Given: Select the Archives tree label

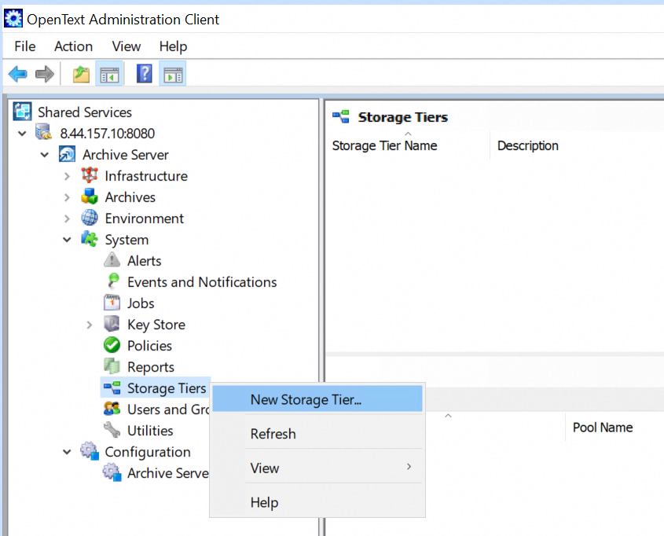Looking at the screenshot, I should click(x=130, y=196).
